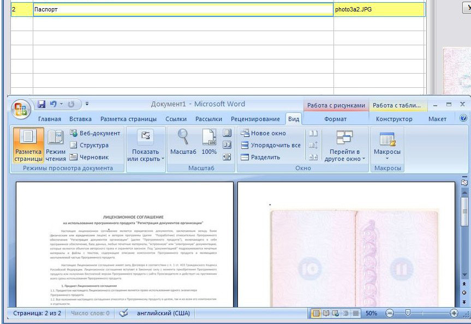Viewport: 471px width, 324px height.
Task: Click the 50% zoom level button
Action: (x=371, y=313)
